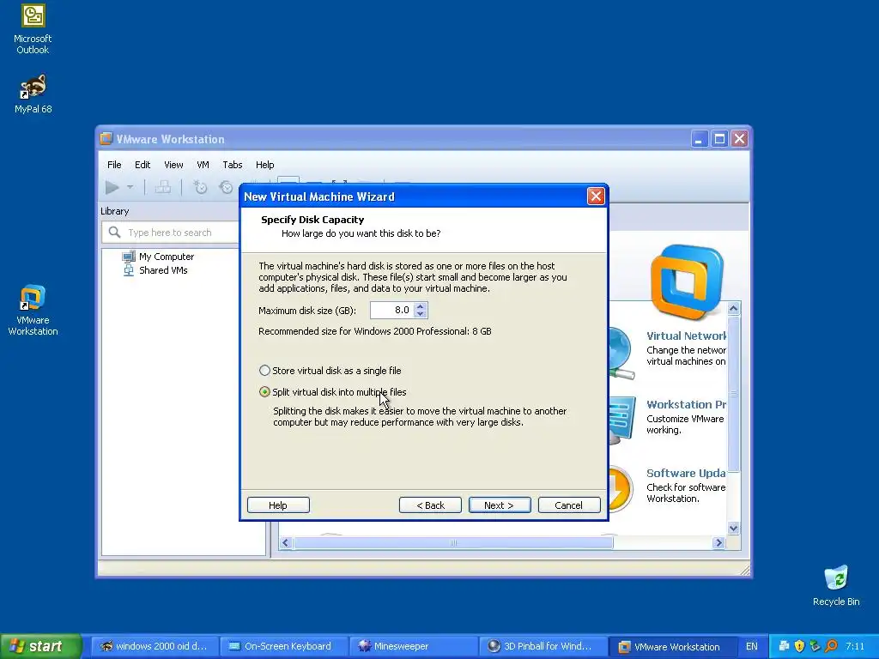Open the Recycle Bin
879x659 pixels.
[836, 585]
